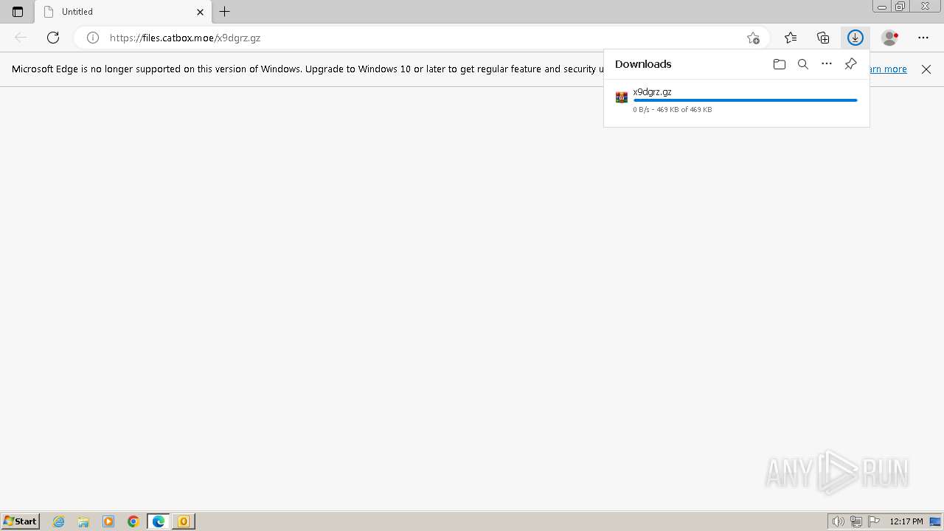Open a new tab with plus icon
The image size is (944, 531).
(225, 12)
